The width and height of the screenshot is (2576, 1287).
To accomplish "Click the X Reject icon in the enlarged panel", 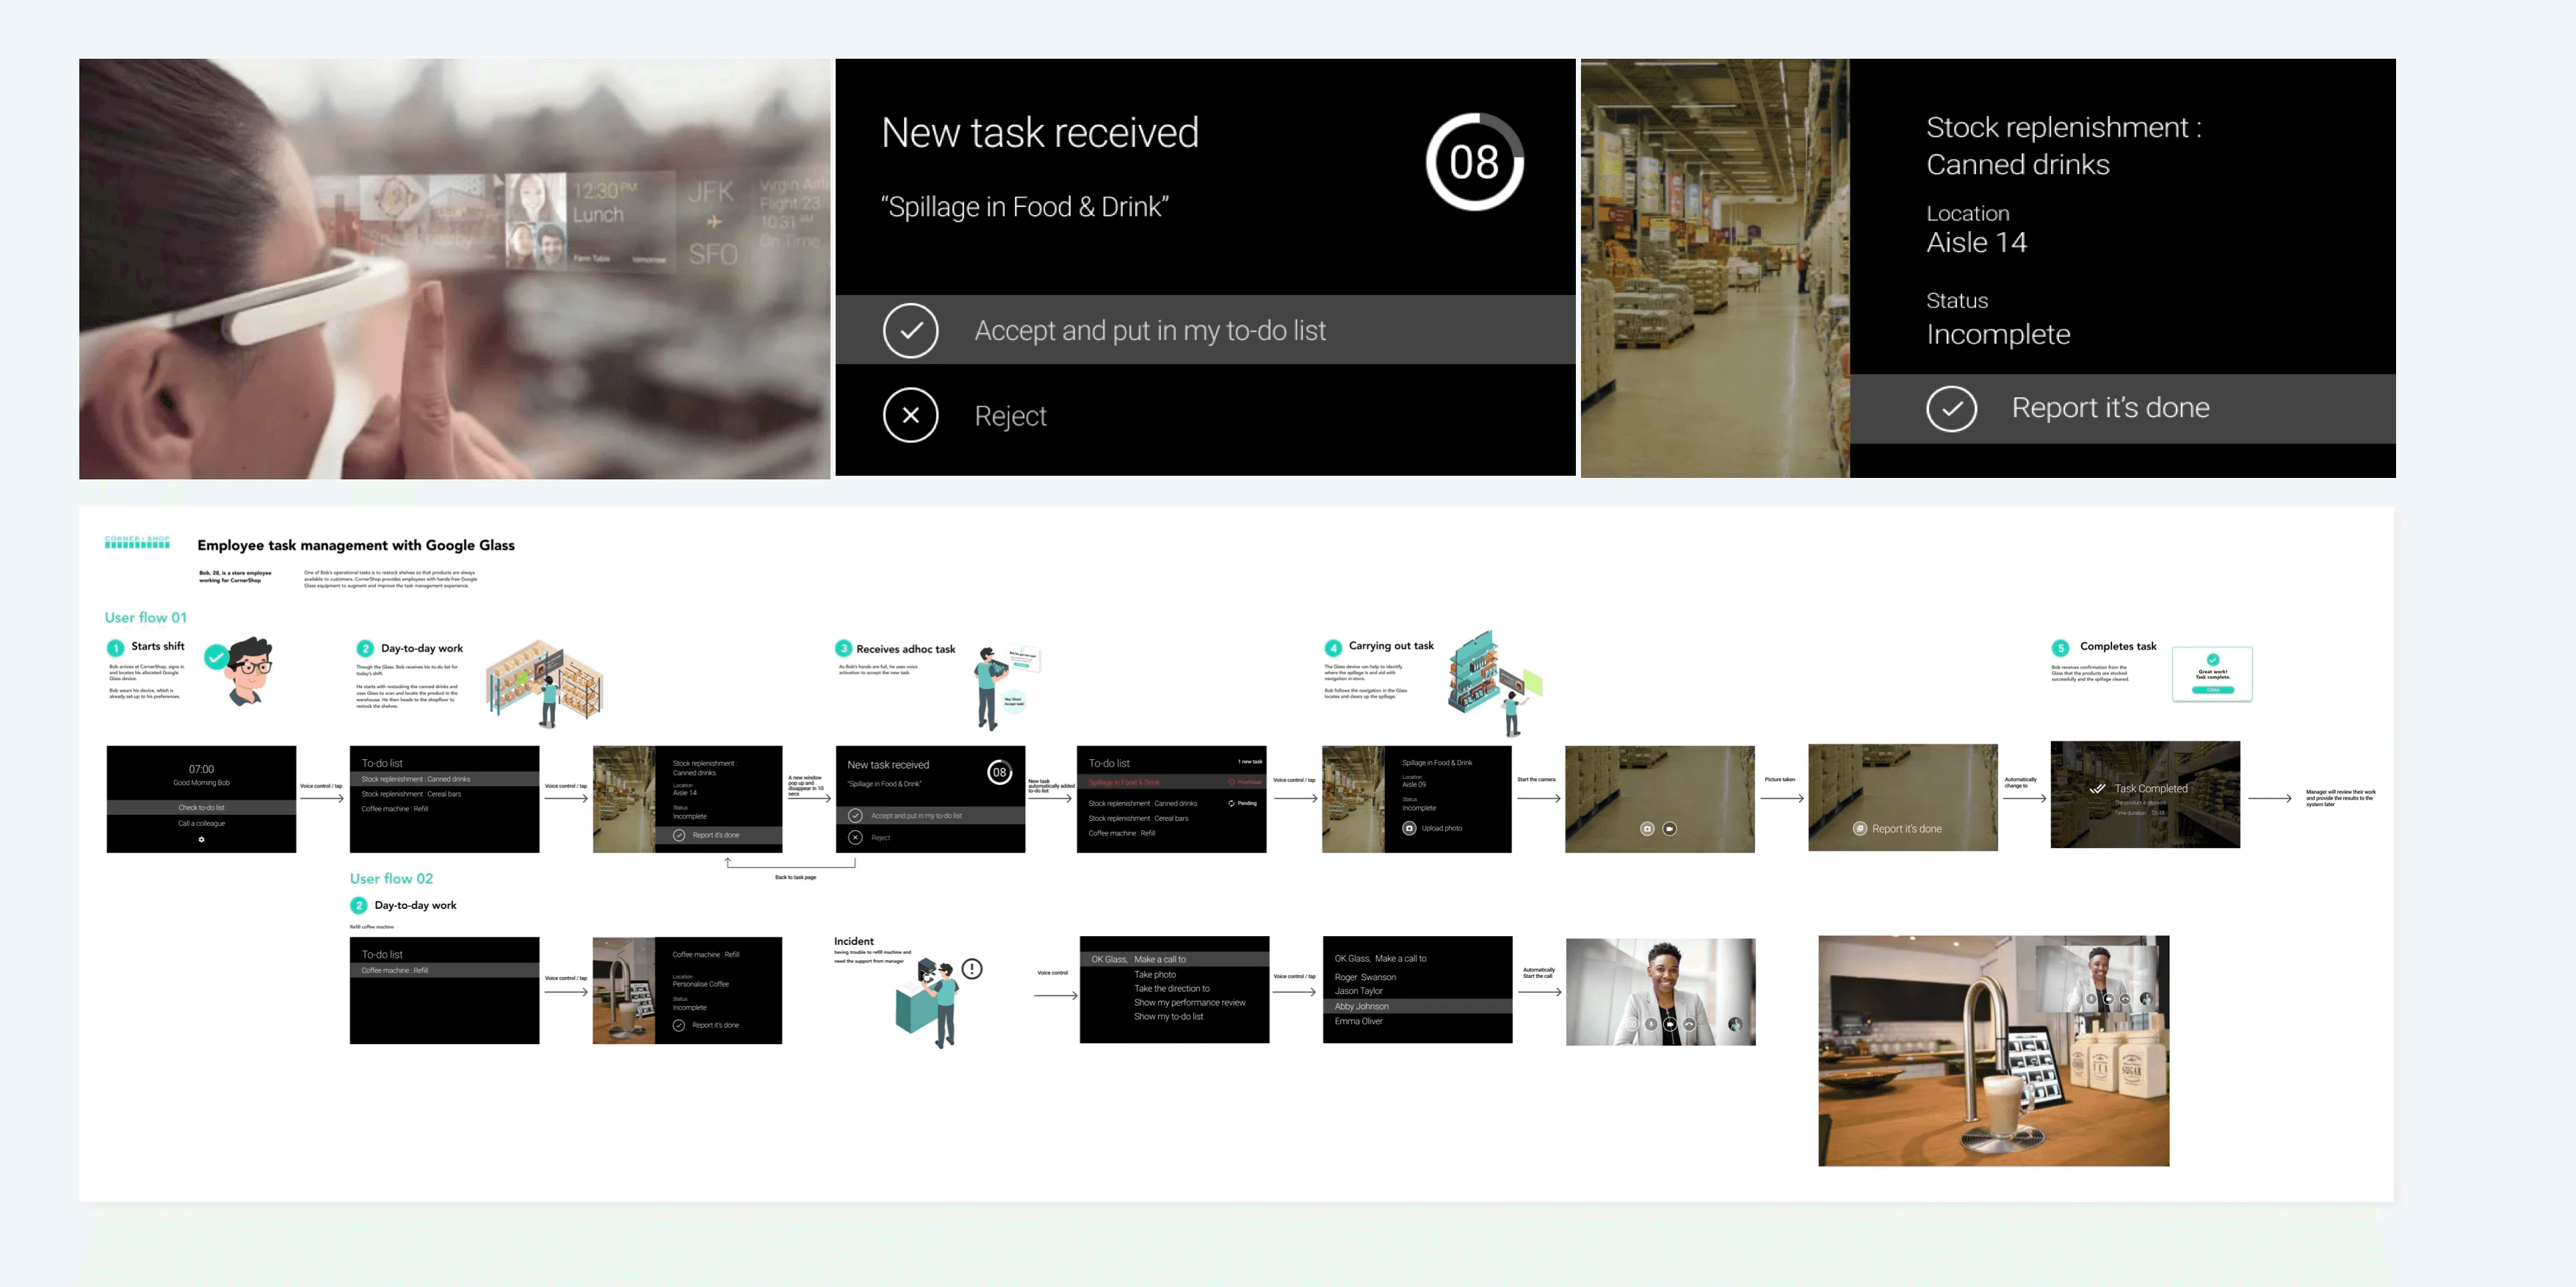I will click(x=910, y=415).
